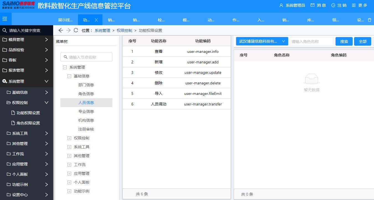The width and height of the screenshot is (374, 200).
Task: Select 部门信息 in the menu tree
Action: click(86, 85)
